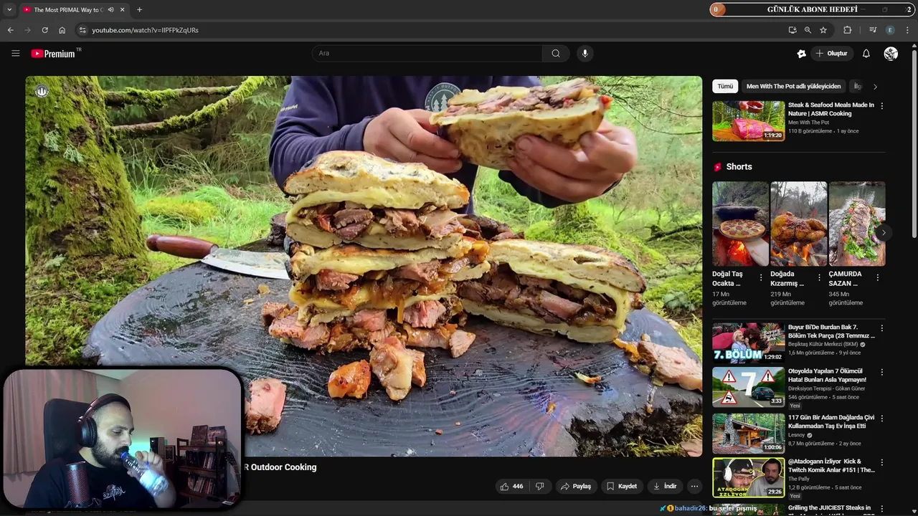This screenshot has width=918, height=516.
Task: Open Men With The Pot channel link
Action: coord(808,123)
